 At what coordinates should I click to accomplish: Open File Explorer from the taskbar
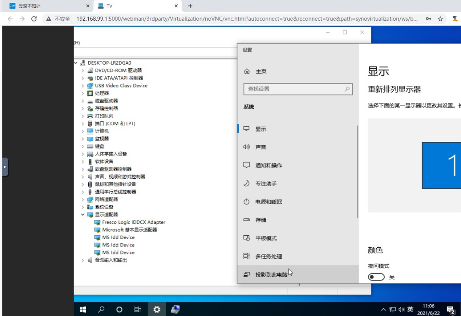pyautogui.click(x=175, y=309)
